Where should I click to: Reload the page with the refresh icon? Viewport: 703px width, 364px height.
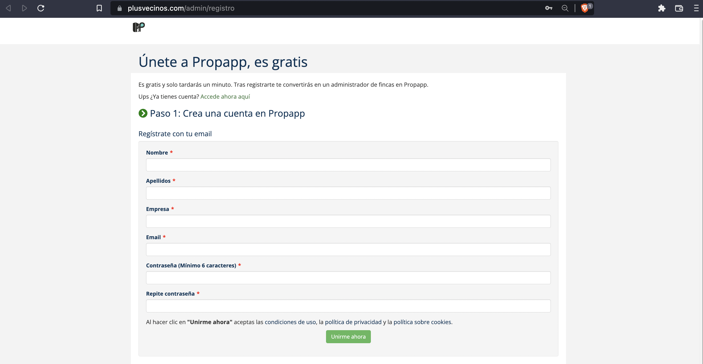click(x=41, y=8)
